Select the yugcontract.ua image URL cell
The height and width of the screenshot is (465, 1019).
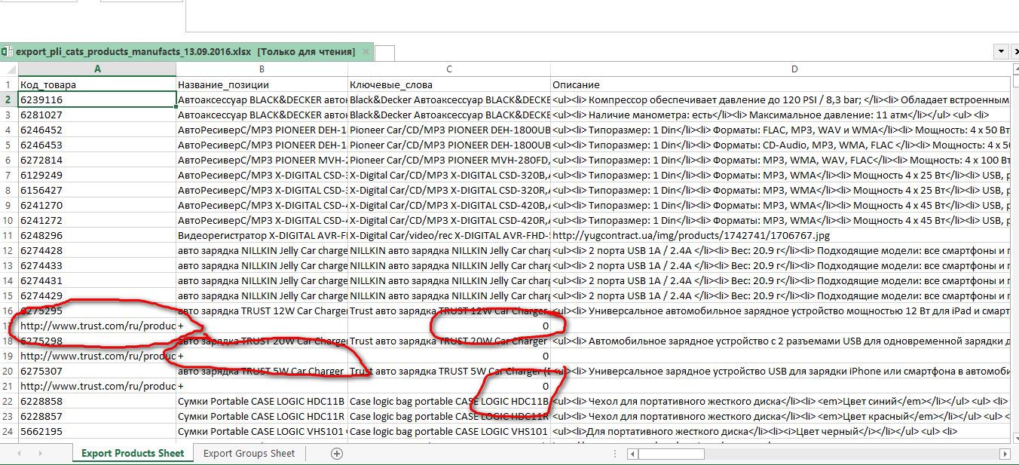780,235
